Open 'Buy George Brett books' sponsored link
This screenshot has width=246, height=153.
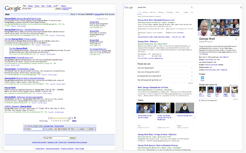click(98, 49)
